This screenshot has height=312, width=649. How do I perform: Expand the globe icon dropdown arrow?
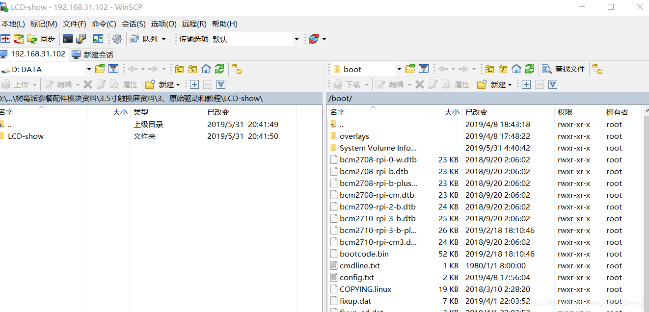pyautogui.click(x=324, y=39)
